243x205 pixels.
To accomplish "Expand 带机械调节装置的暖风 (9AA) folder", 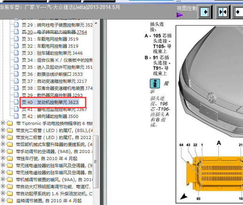I will pyautogui.click(x=3, y=179).
